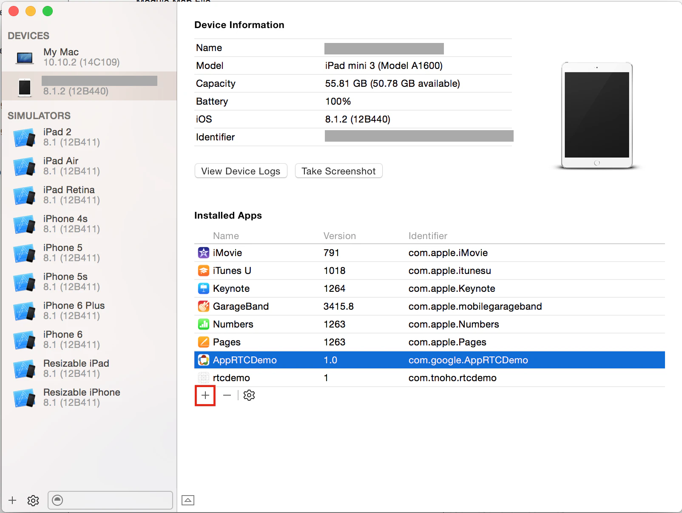Select the Resizable iPad simulator
The image size is (682, 513).
[89, 368]
